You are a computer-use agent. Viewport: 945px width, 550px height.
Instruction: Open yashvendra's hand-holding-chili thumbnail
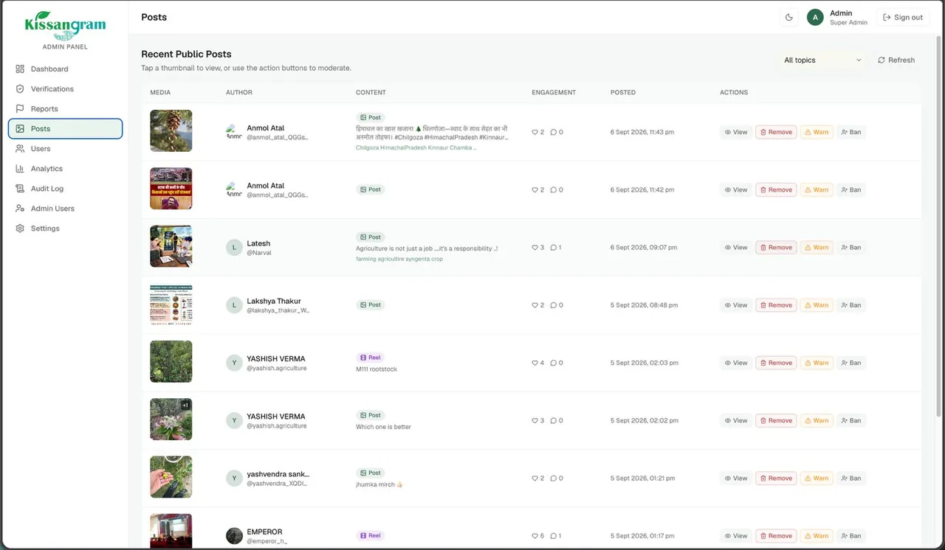coord(171,477)
